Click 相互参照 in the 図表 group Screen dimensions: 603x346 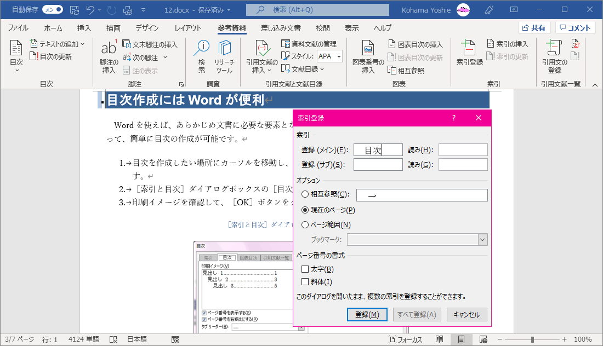[406, 70]
